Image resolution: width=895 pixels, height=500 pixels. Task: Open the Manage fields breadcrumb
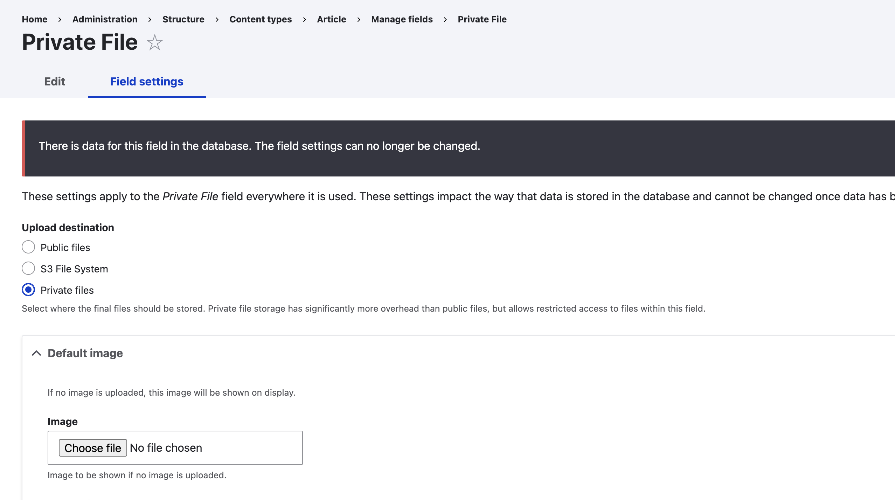click(402, 19)
